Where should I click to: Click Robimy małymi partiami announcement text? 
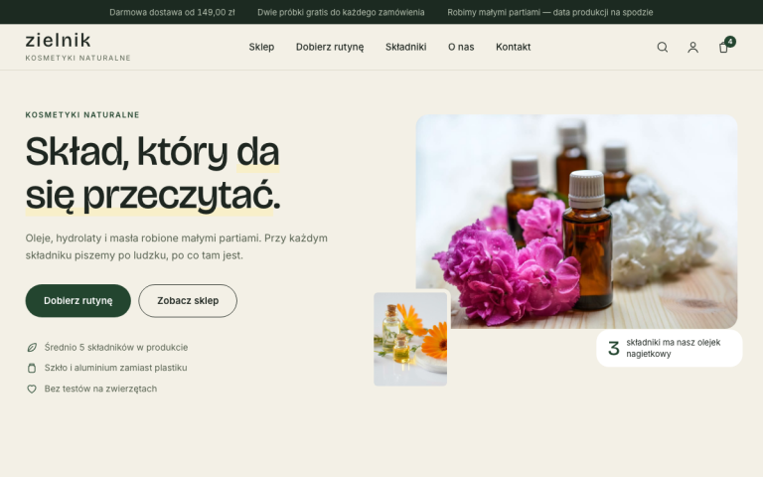pos(549,12)
